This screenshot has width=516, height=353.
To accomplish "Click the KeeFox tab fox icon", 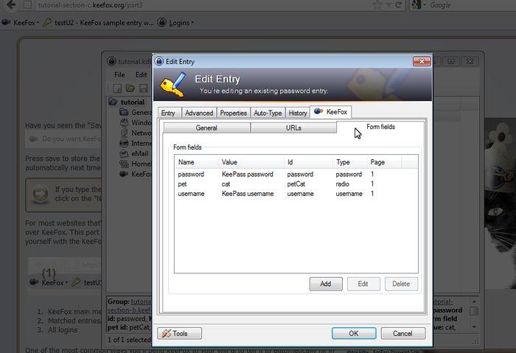I will point(318,111).
